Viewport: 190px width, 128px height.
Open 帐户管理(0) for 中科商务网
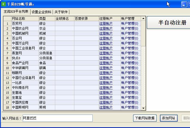pyautogui.click(x=130, y=88)
